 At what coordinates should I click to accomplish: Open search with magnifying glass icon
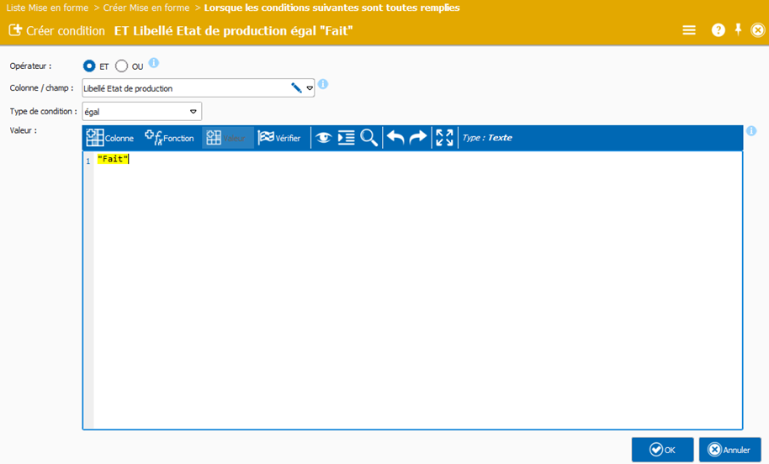click(369, 138)
